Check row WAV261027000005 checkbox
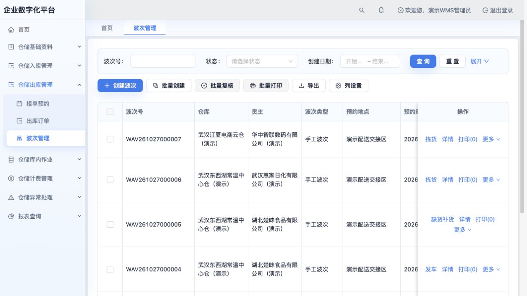 110,224
